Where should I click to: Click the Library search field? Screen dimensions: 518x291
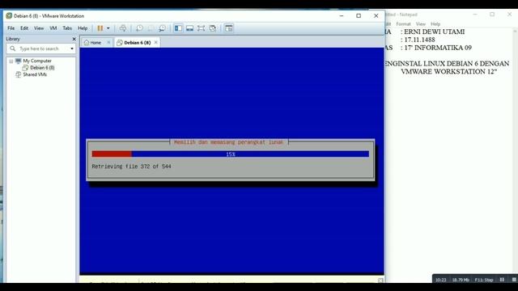tap(40, 48)
